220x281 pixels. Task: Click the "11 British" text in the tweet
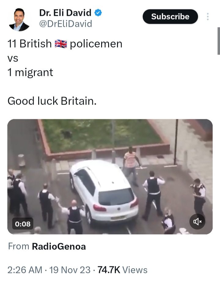30,44
